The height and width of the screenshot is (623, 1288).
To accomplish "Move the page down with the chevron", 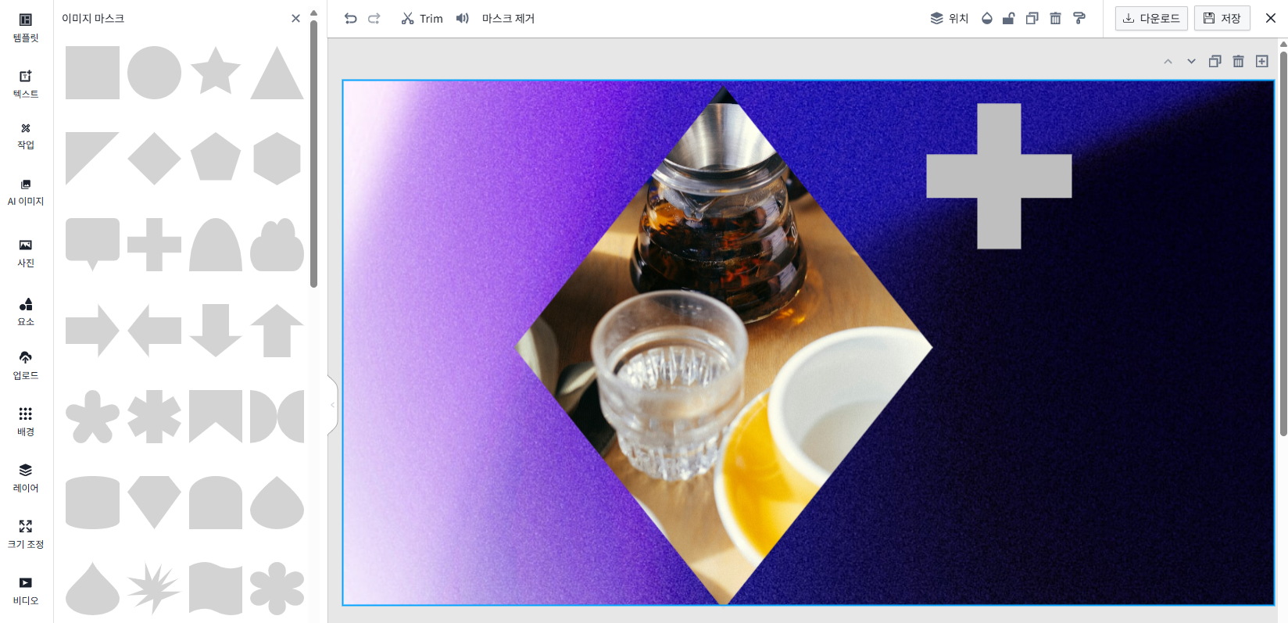I will tap(1191, 62).
